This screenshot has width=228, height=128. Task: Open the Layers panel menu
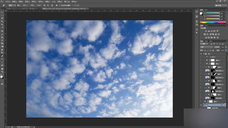point(226,41)
